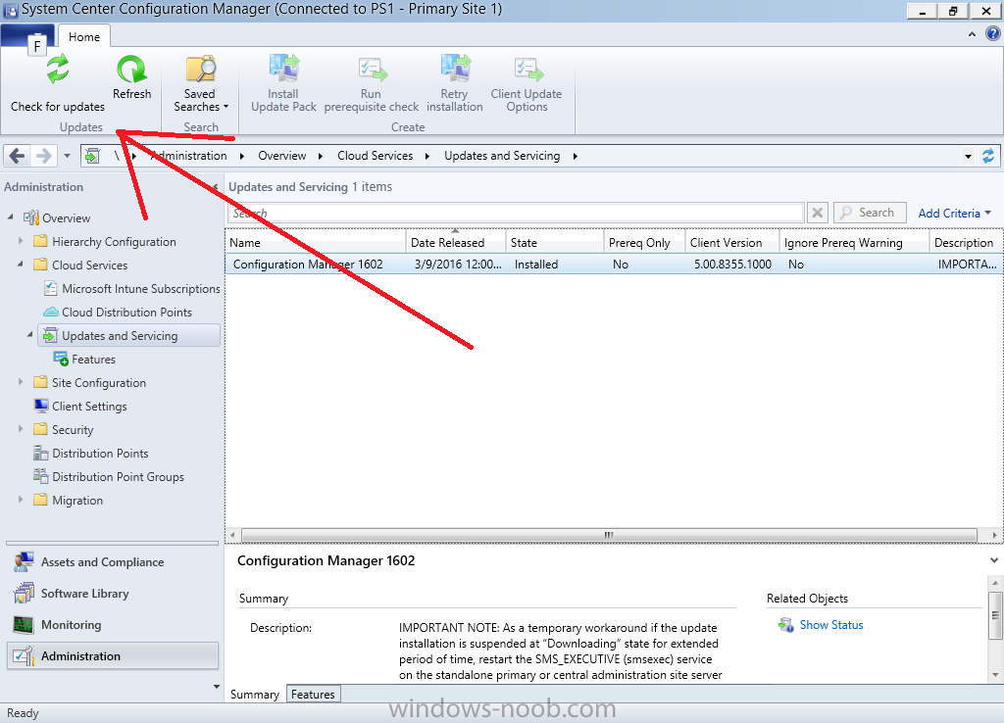Viewport: 1004px width, 723px height.
Task: Sort by the State column header
Action: [555, 243]
